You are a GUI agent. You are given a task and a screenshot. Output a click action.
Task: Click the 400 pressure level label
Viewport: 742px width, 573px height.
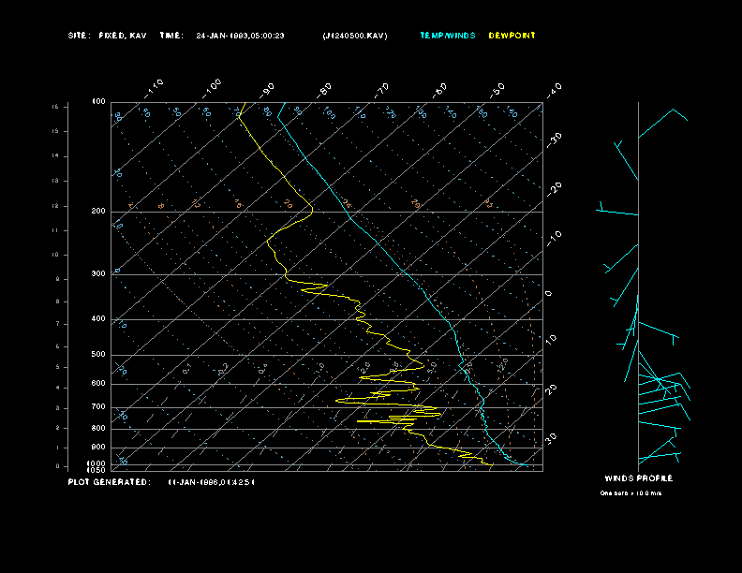point(98,318)
